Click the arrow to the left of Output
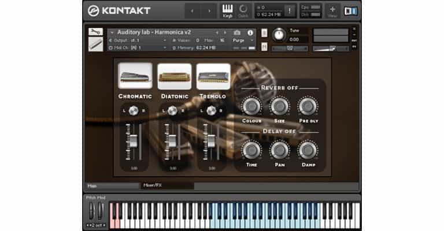Screen dimensions: 444x231 pyautogui.click(x=110, y=40)
